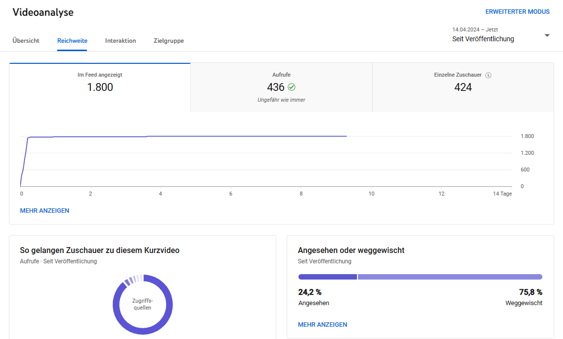Click the dark 'Angesehen' portion of the bar
This screenshot has height=339, width=563.
pyautogui.click(x=327, y=277)
